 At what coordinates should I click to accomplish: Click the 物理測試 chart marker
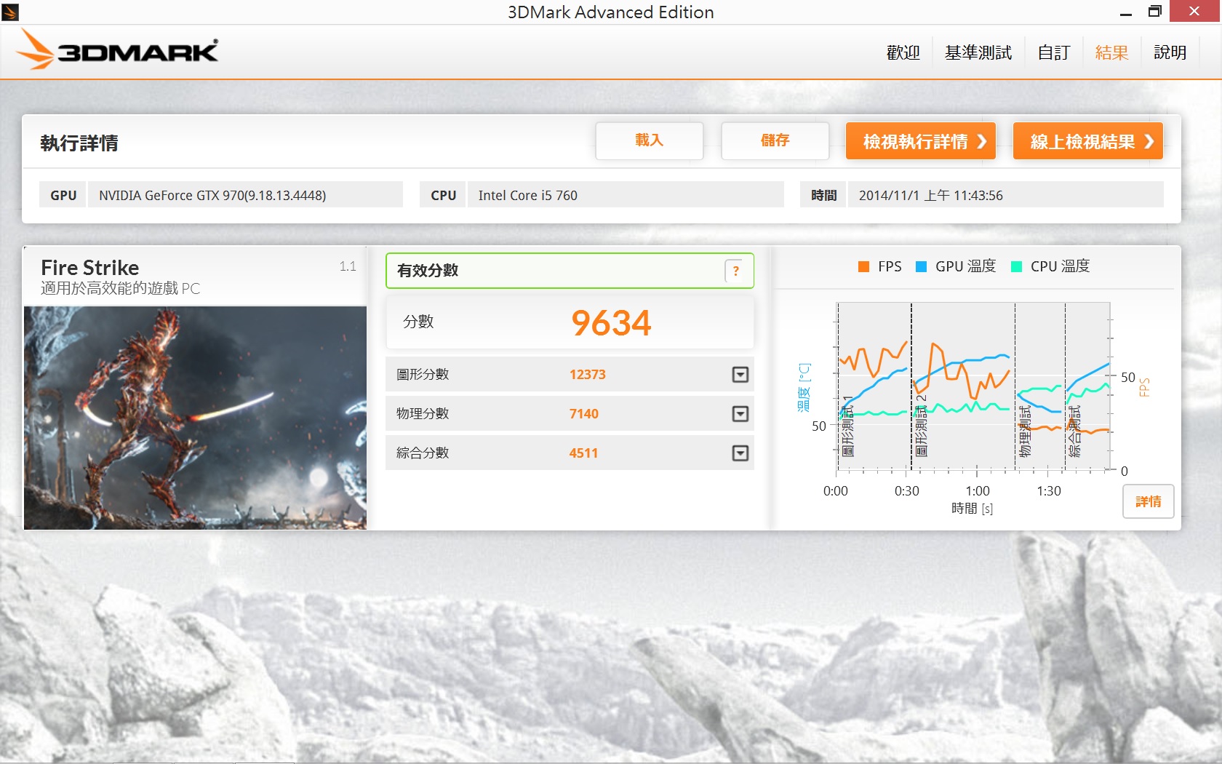(x=1025, y=431)
